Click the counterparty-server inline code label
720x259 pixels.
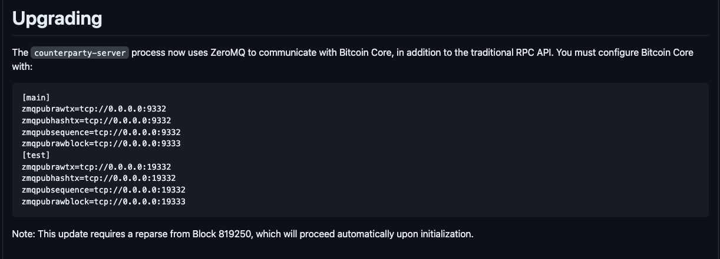80,52
